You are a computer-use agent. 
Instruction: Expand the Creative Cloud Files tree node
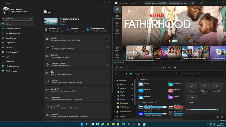pos(115,112)
